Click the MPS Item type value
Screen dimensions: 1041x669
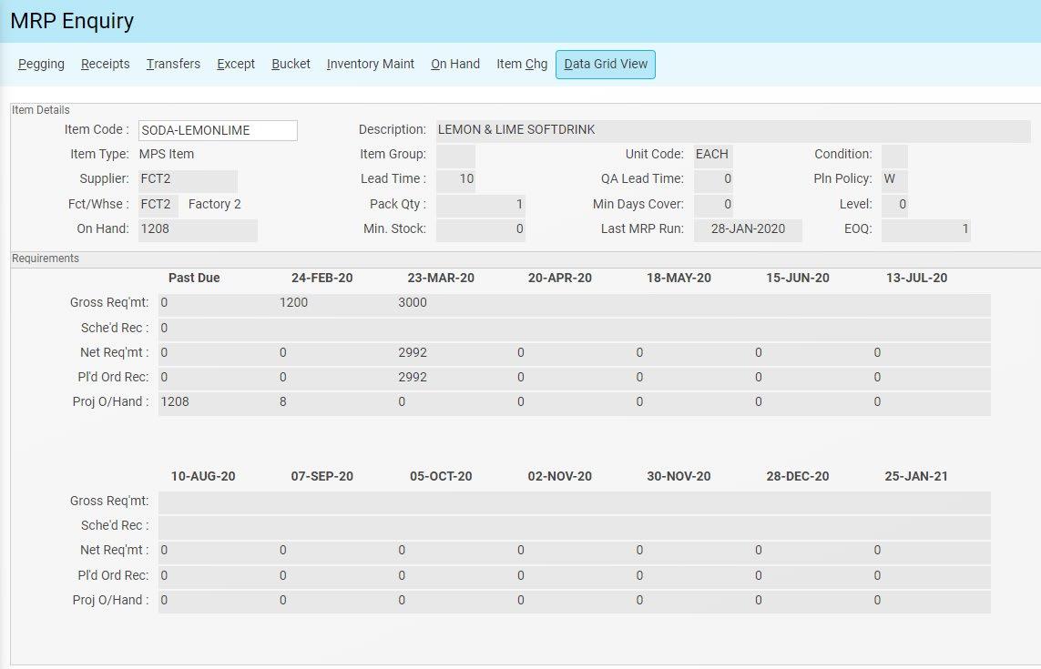(x=167, y=155)
